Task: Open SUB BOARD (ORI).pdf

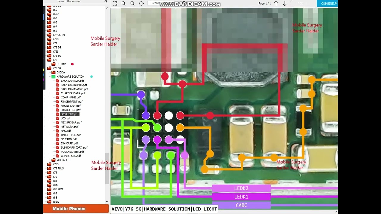Action: (x=74, y=147)
